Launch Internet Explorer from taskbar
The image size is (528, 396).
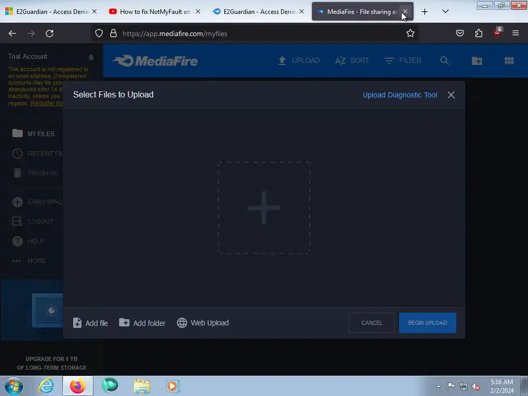(46, 386)
